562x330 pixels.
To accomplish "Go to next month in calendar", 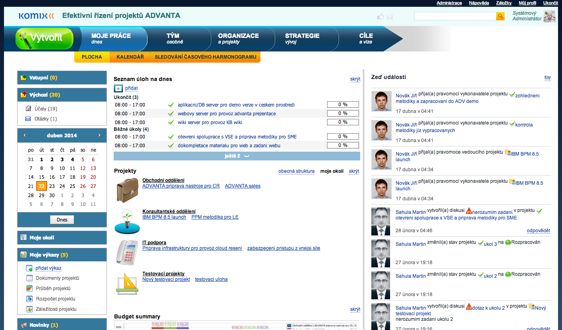I will [x=99, y=135].
